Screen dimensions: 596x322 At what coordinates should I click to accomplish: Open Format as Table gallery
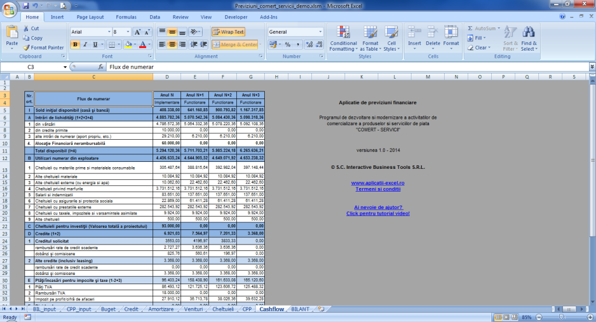[x=370, y=38]
